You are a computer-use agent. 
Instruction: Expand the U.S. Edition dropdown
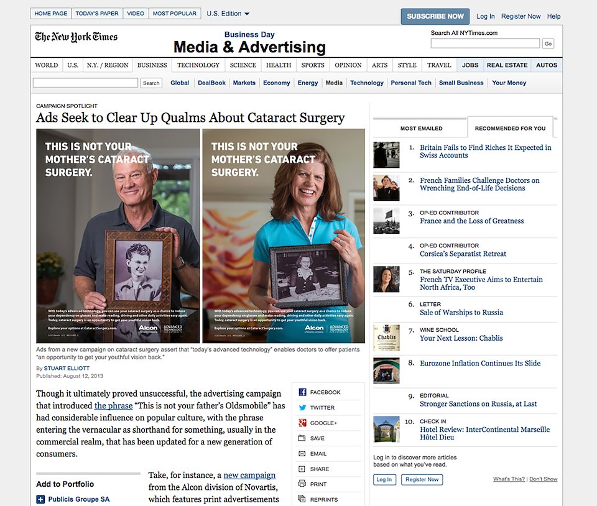[228, 14]
